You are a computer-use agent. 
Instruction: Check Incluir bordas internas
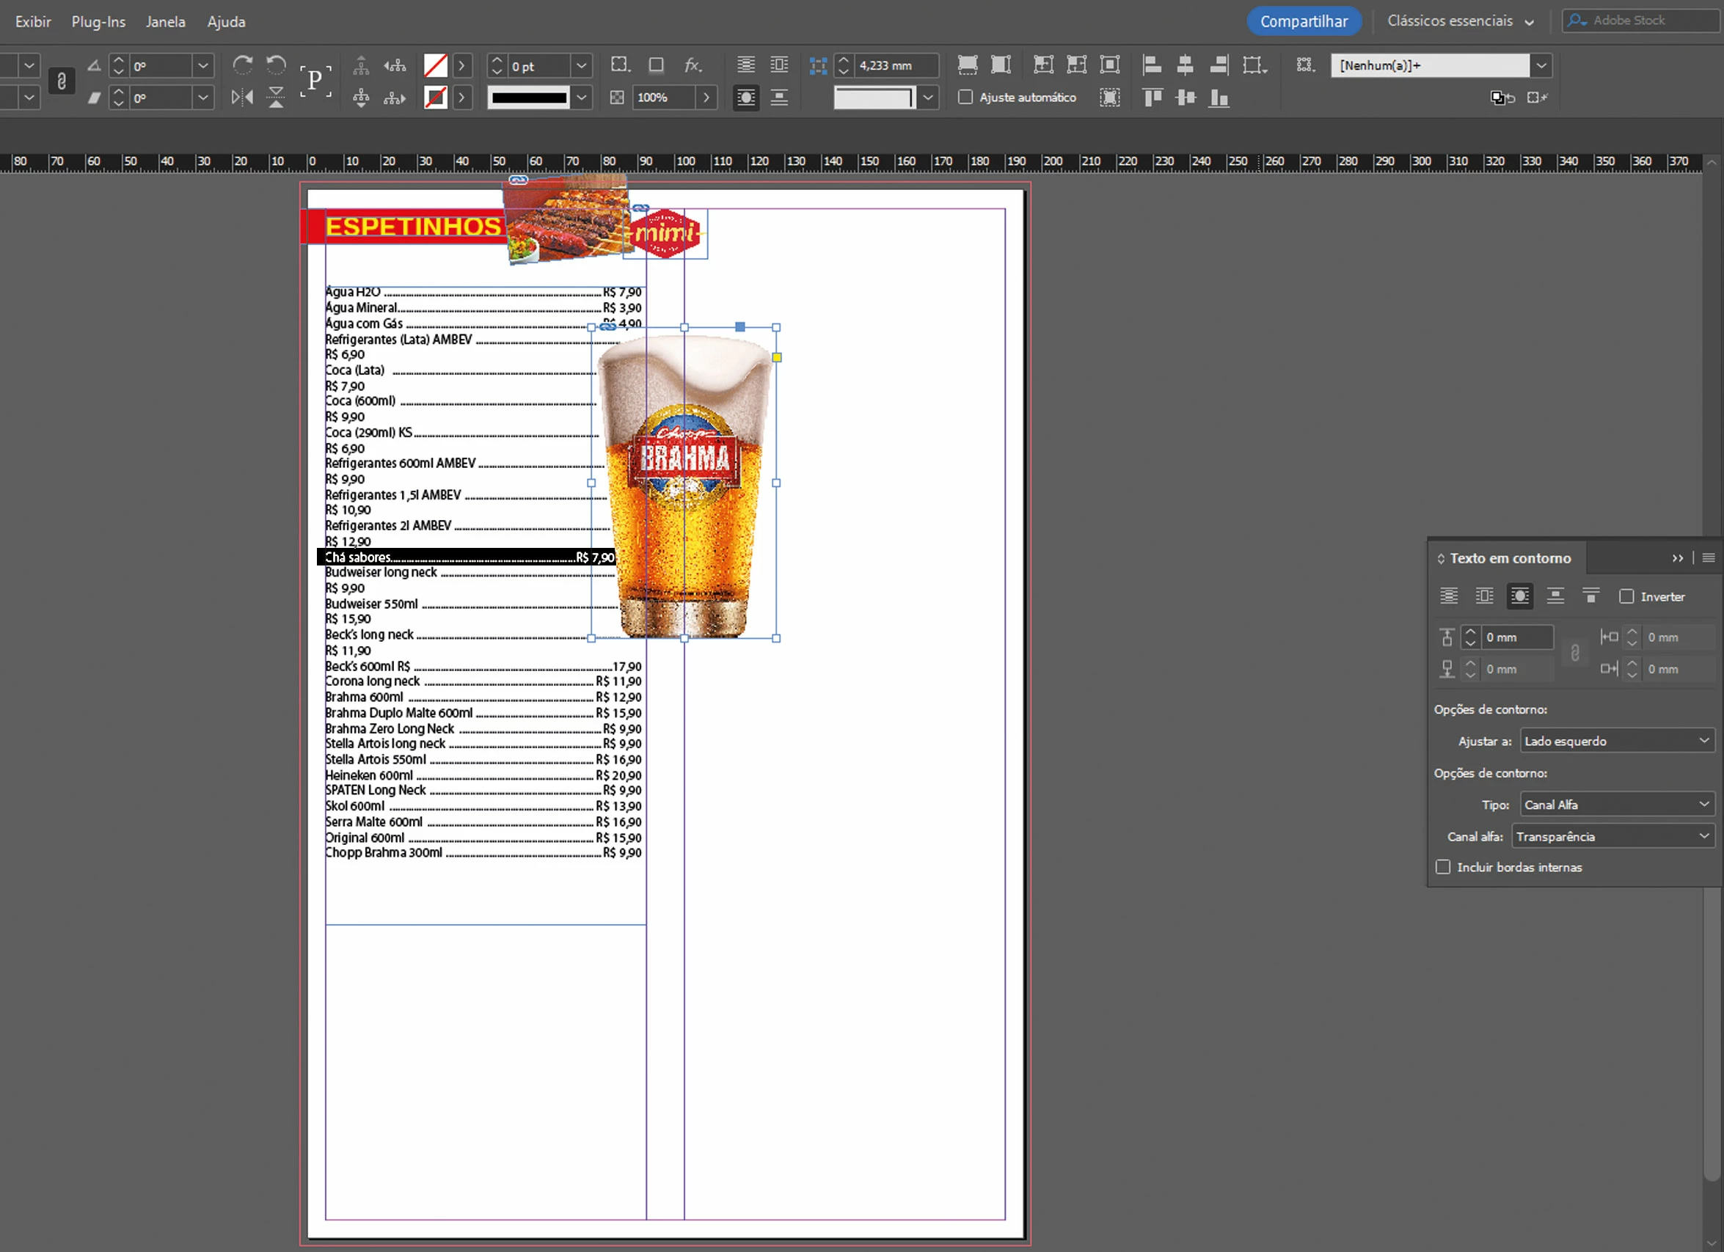1443,867
